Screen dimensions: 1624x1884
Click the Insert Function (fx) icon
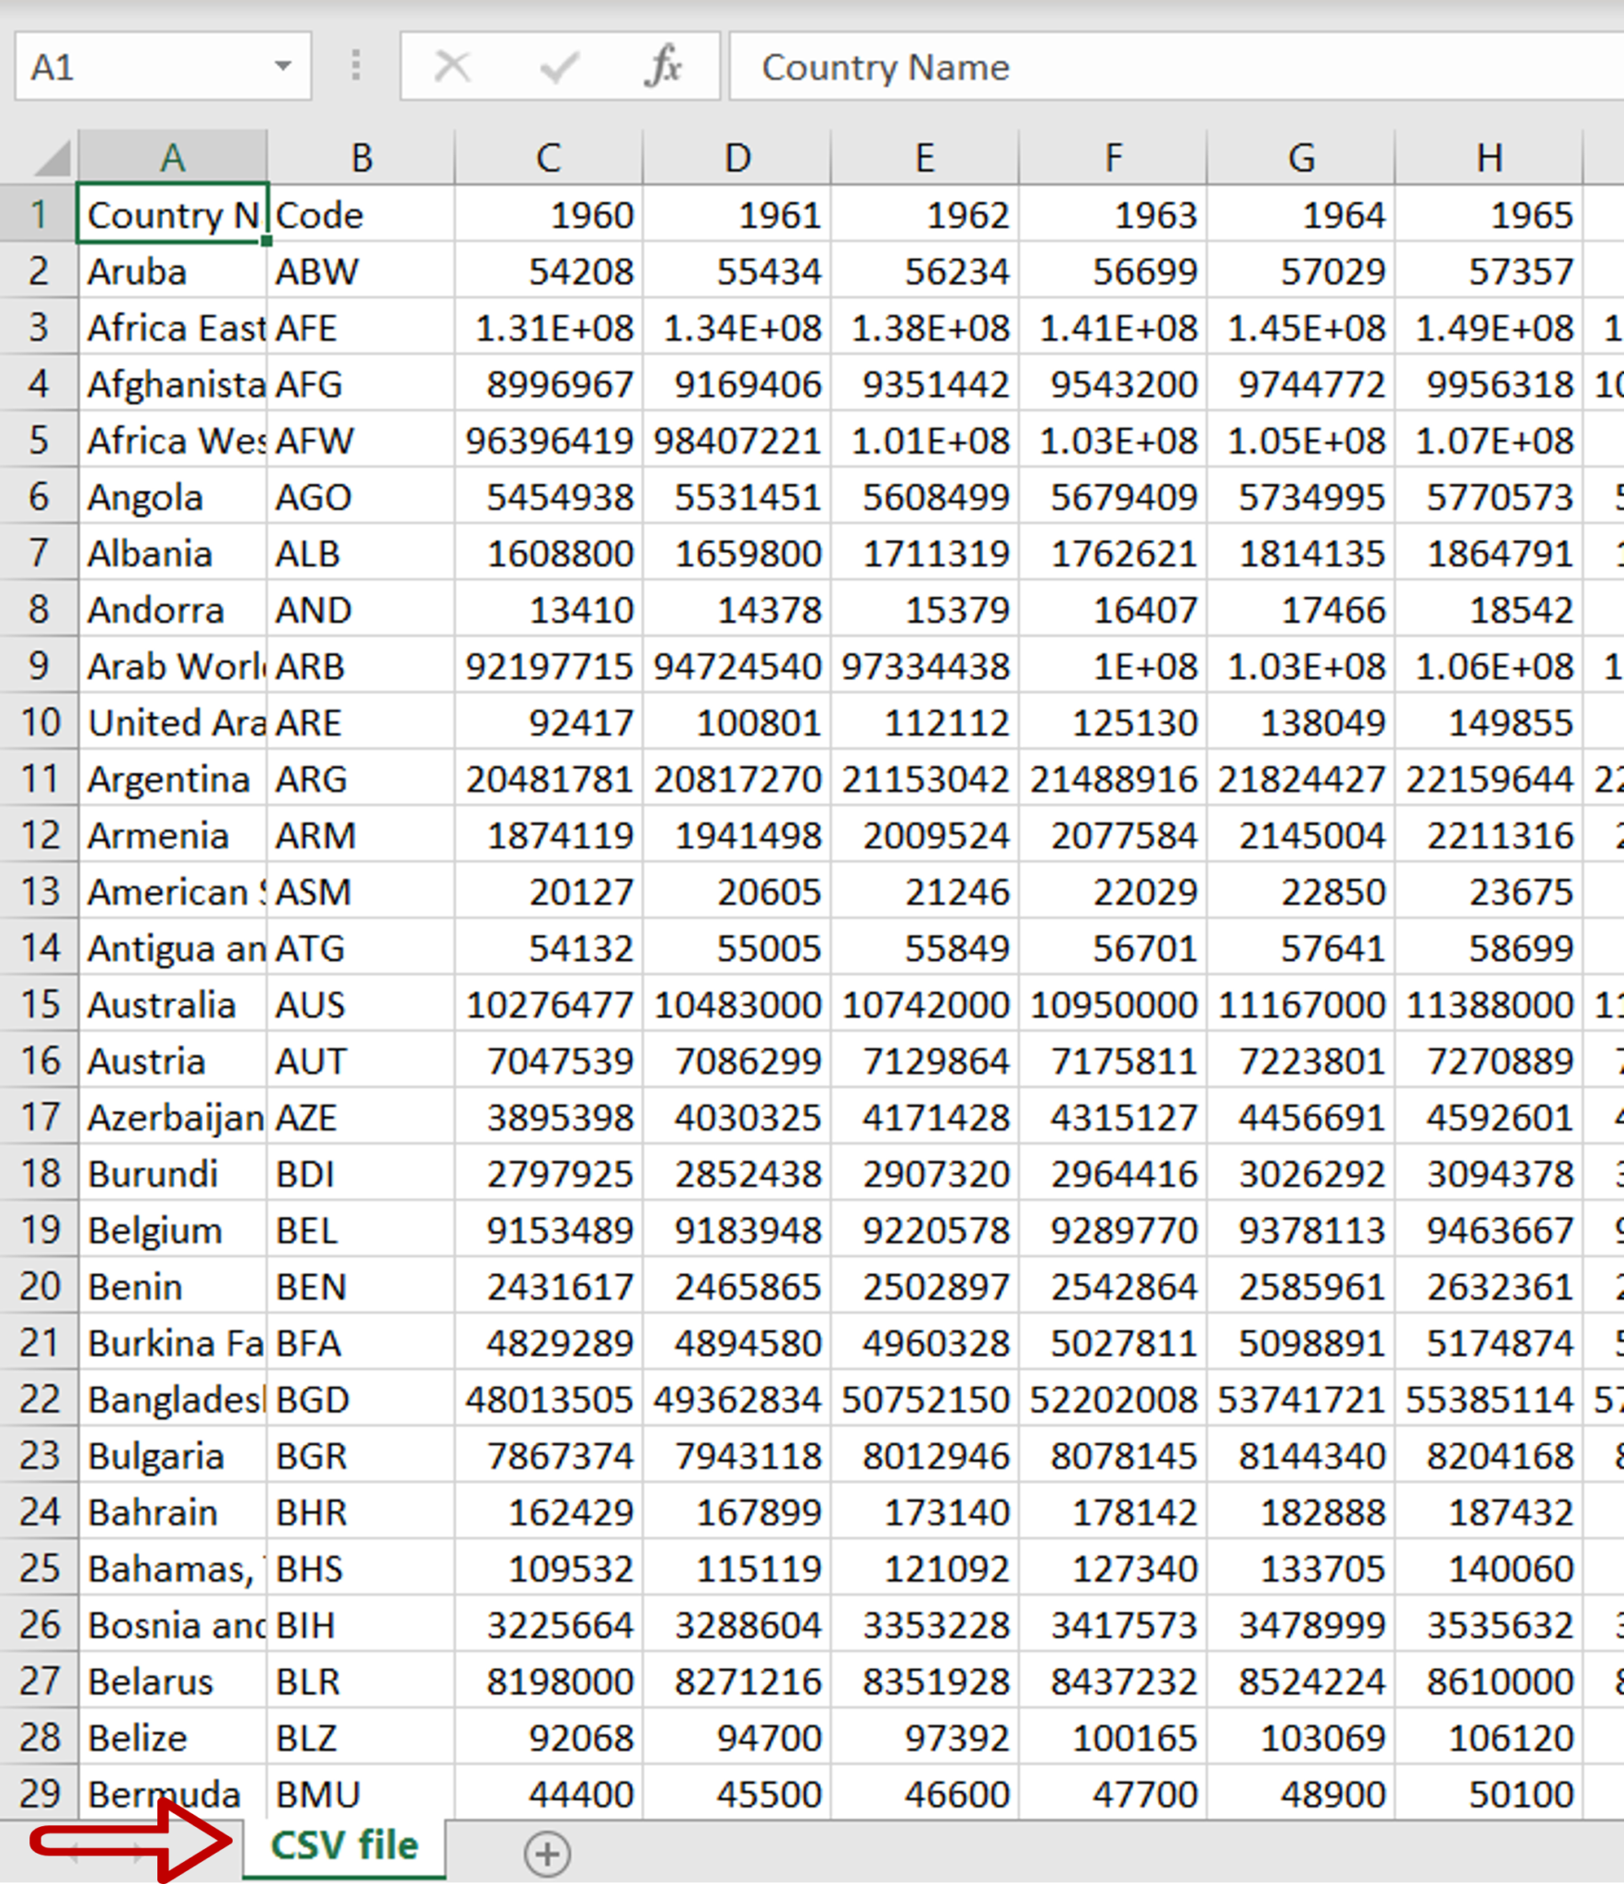click(664, 65)
